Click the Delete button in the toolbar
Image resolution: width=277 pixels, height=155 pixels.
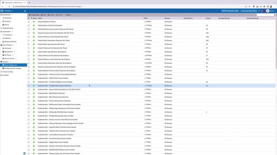pyautogui.click(x=51, y=15)
